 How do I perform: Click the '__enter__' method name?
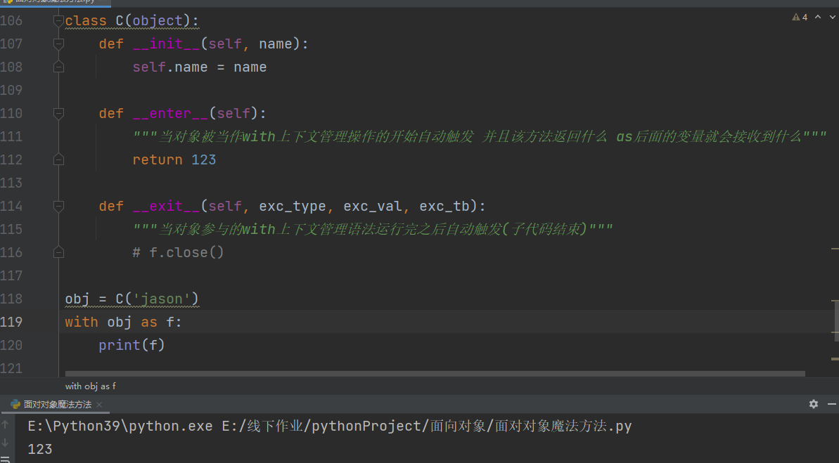coord(171,113)
